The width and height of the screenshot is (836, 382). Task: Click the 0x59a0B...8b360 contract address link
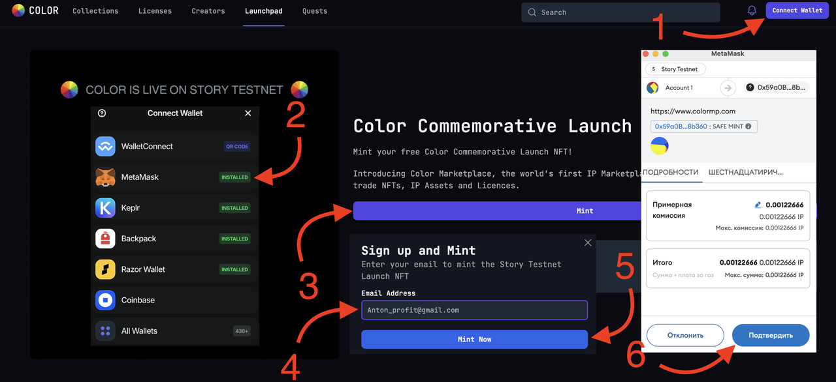point(681,126)
